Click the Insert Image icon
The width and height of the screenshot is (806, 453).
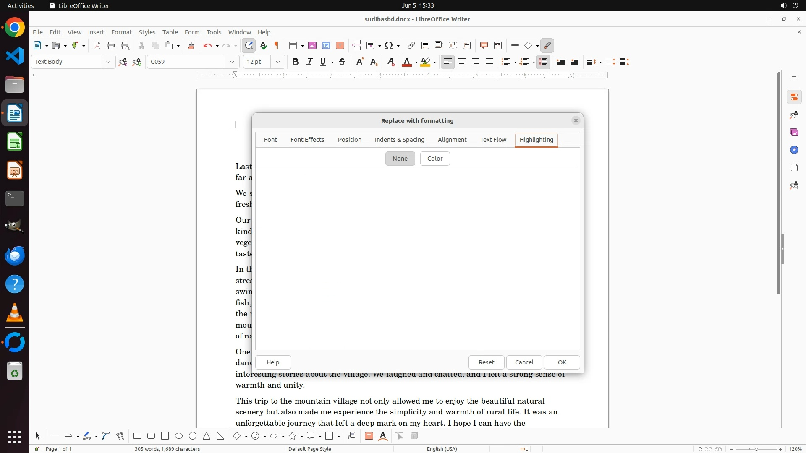pyautogui.click(x=312, y=46)
